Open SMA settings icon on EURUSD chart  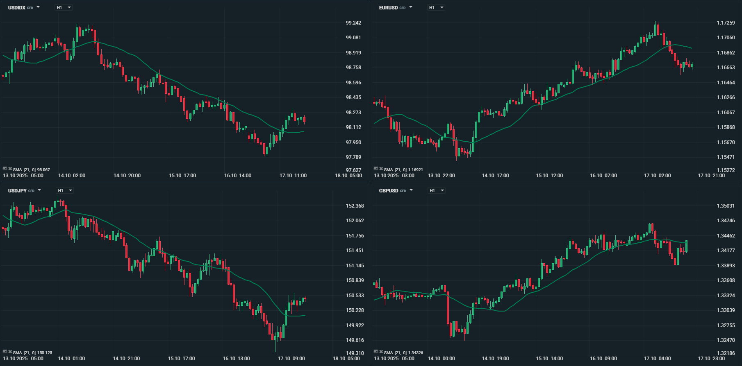[x=376, y=169]
